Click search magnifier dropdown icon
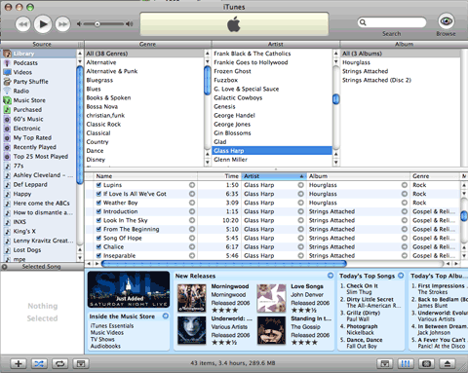 point(363,22)
